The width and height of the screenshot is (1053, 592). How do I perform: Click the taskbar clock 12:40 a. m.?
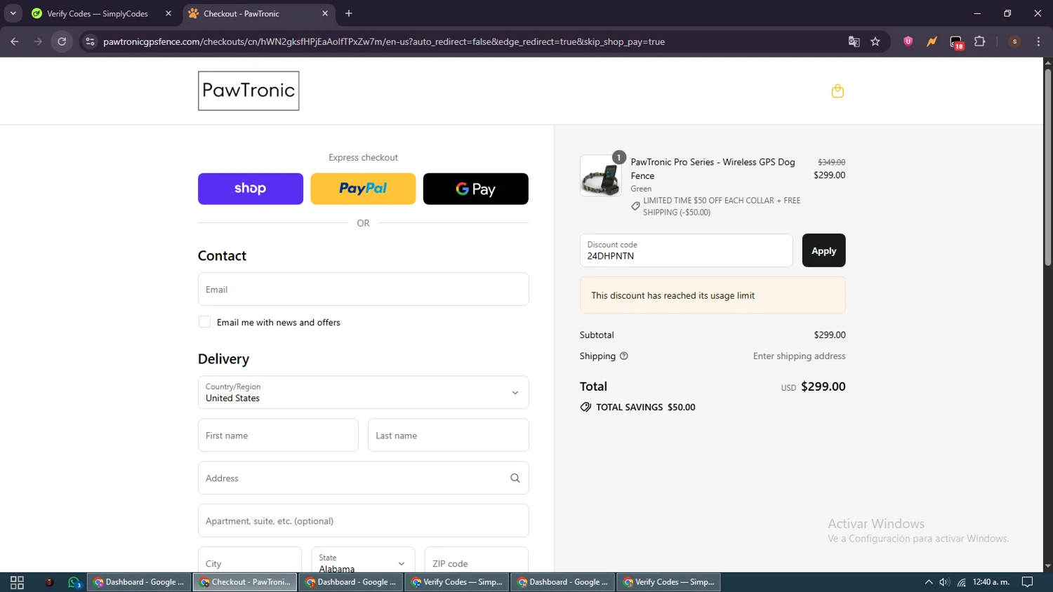coord(991,582)
